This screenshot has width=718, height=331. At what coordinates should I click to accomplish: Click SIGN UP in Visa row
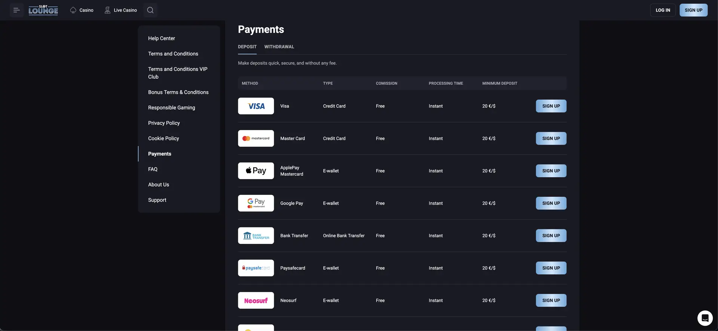551,106
